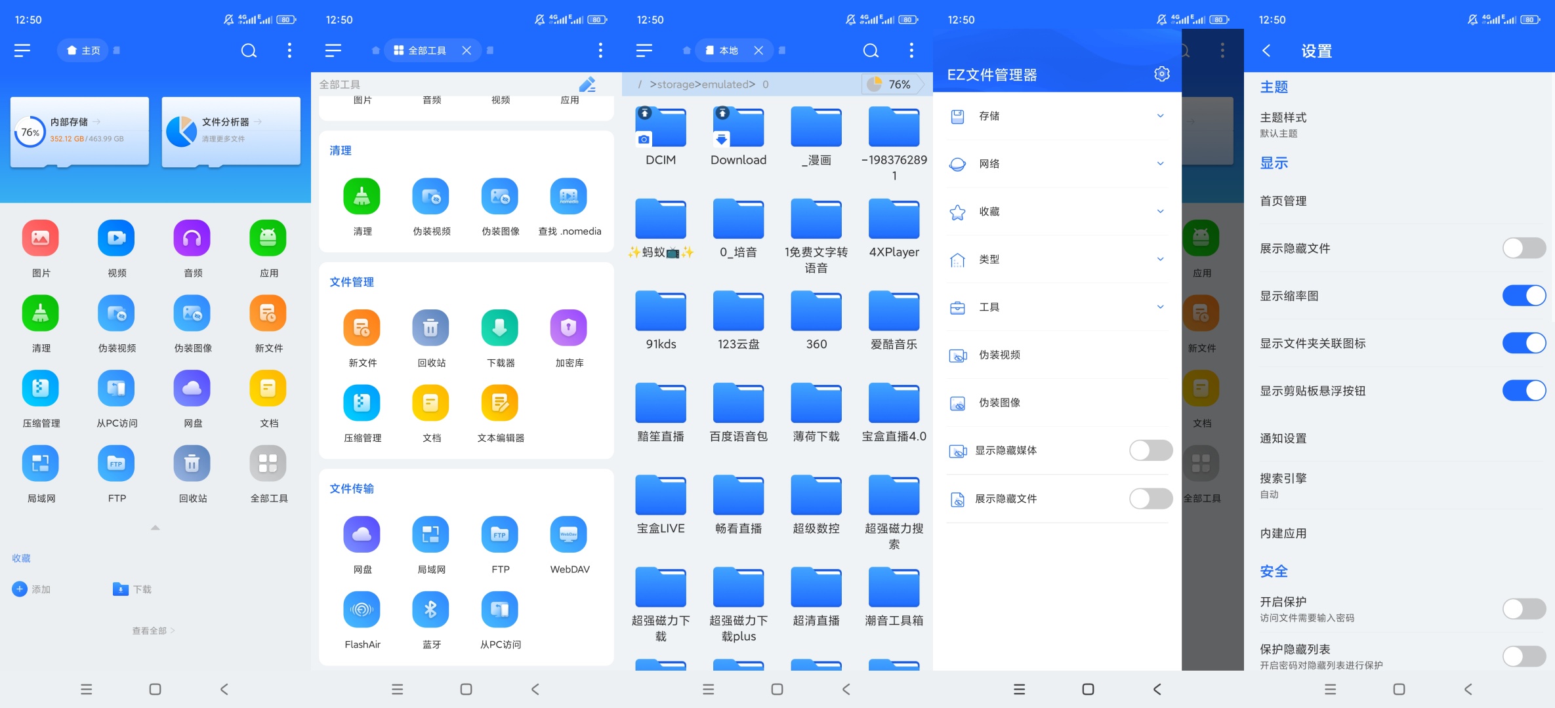The width and height of the screenshot is (1555, 708).
Task: Tap the 局域网 LAN icon on home
Action: 41,463
